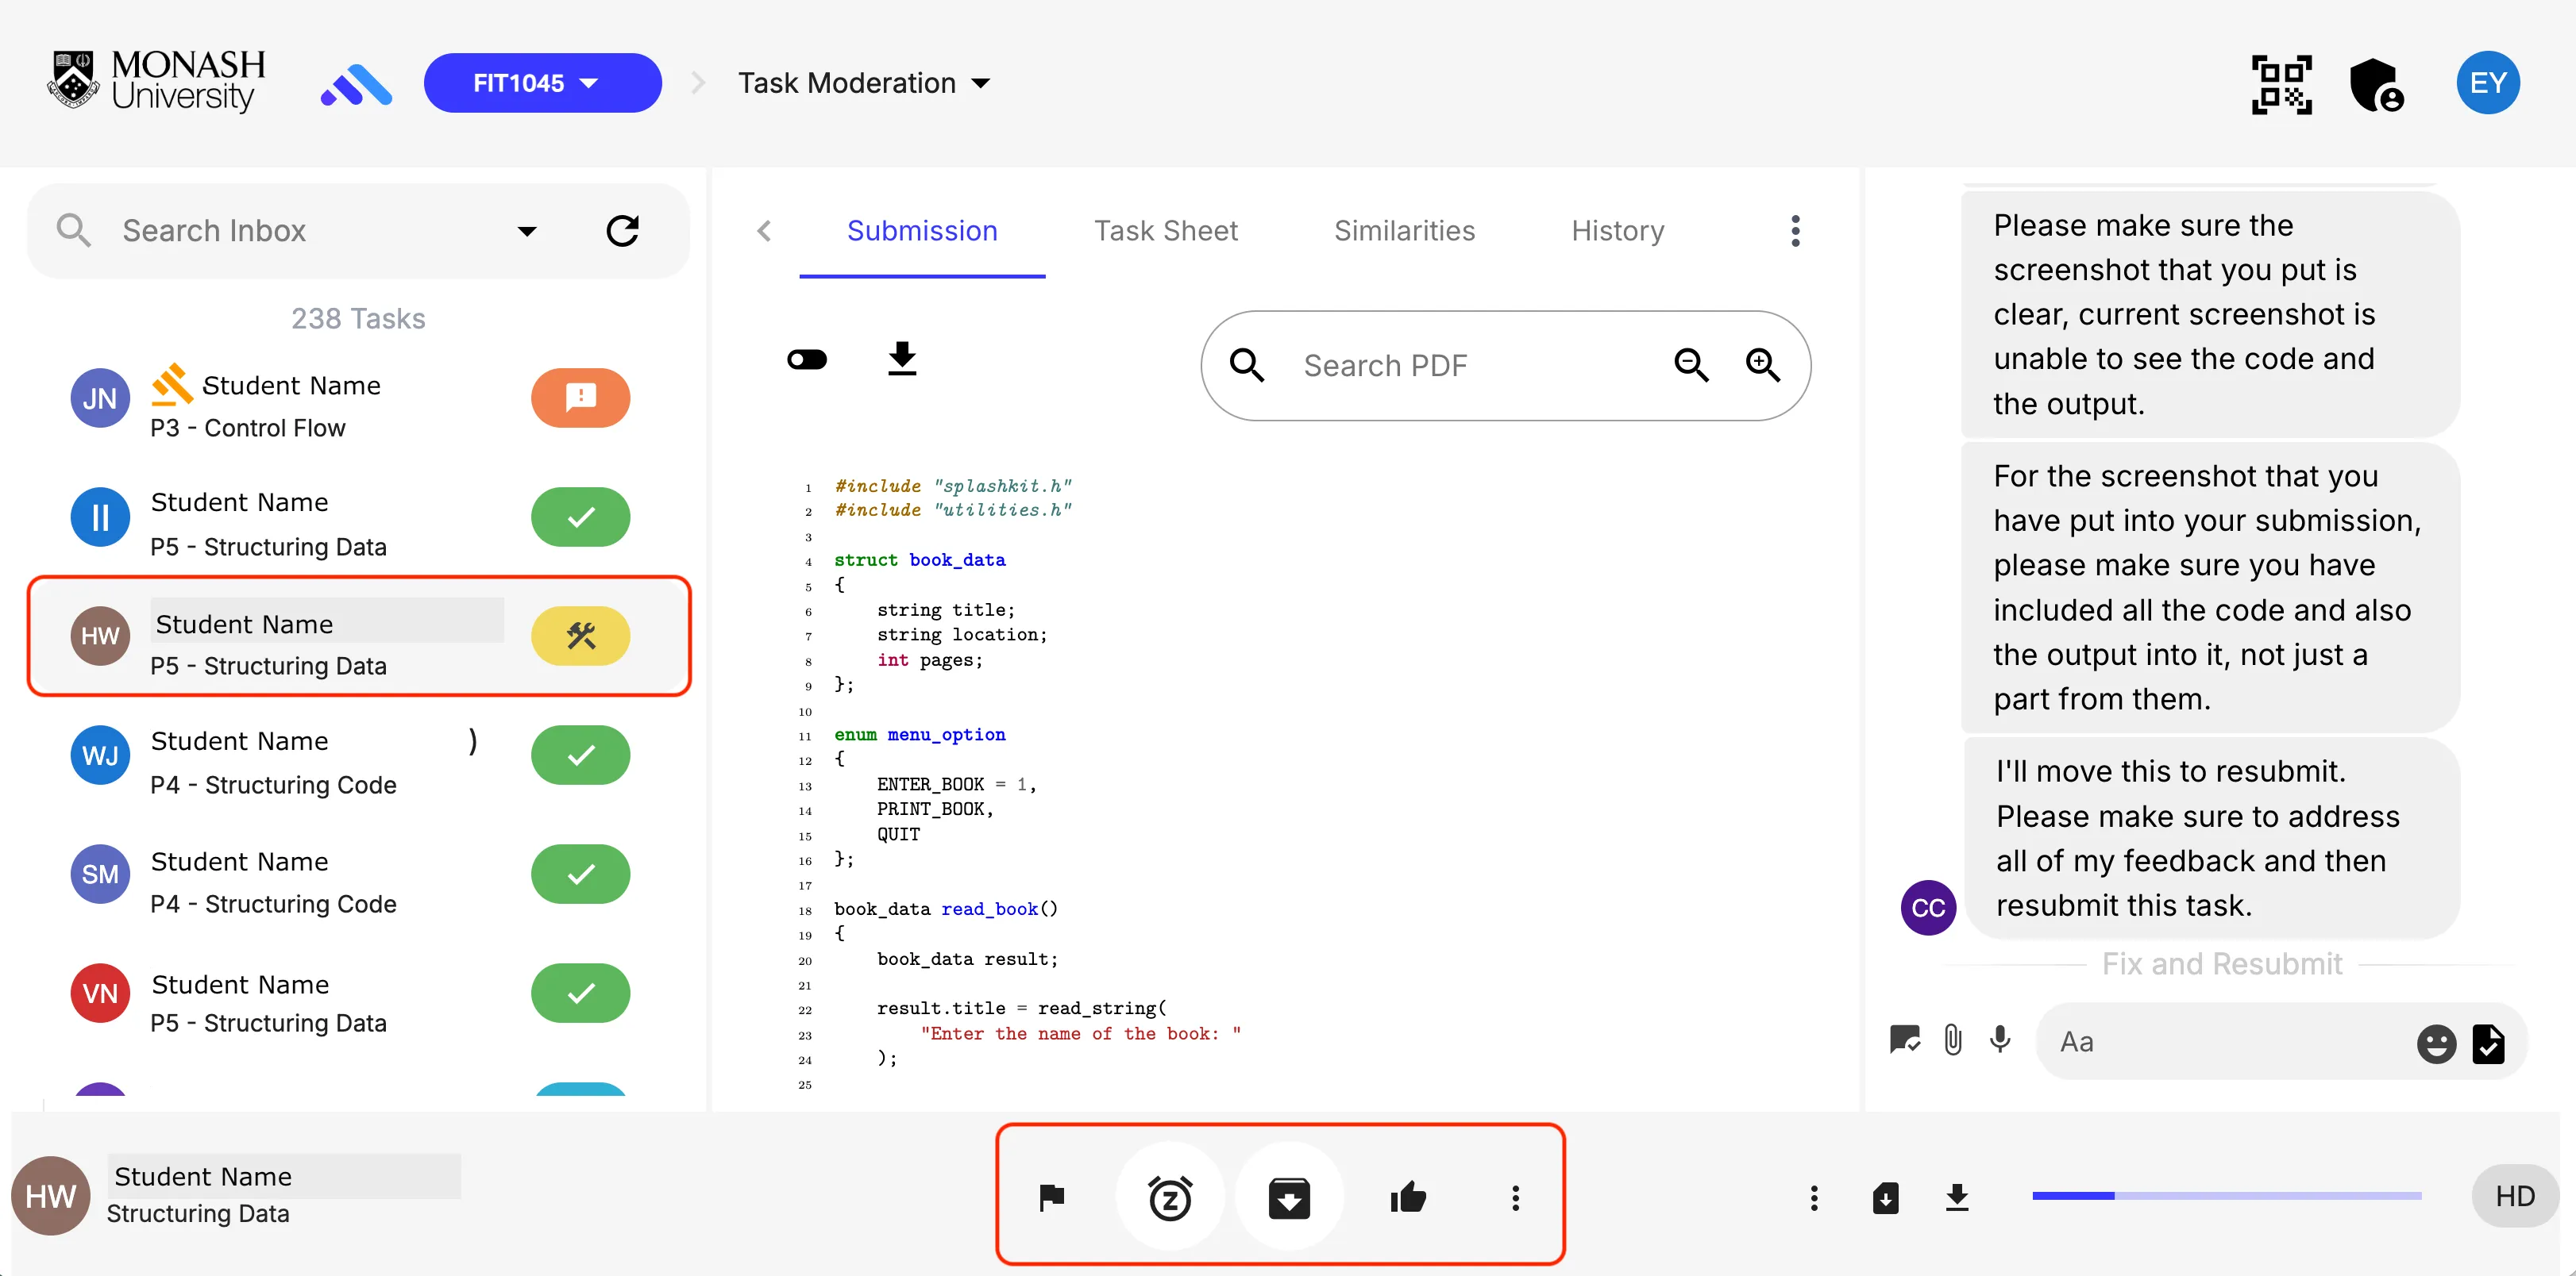Screen dimensions: 2576x1276
Task: Click green complete status for II
Action: (x=580, y=517)
